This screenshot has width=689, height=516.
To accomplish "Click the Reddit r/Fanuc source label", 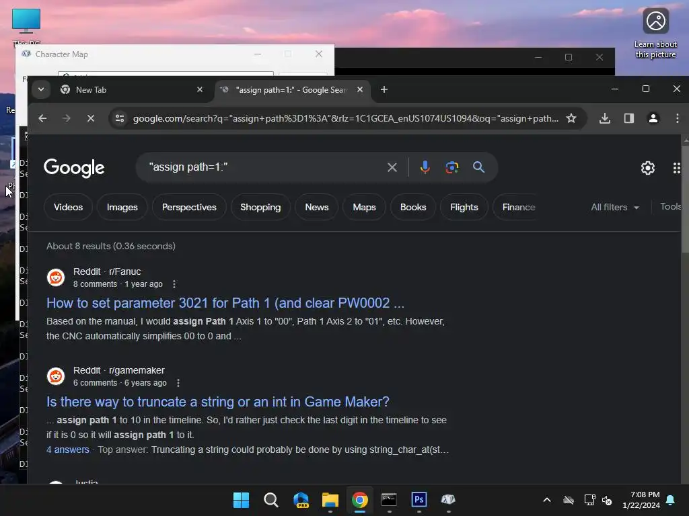I will click(x=107, y=271).
